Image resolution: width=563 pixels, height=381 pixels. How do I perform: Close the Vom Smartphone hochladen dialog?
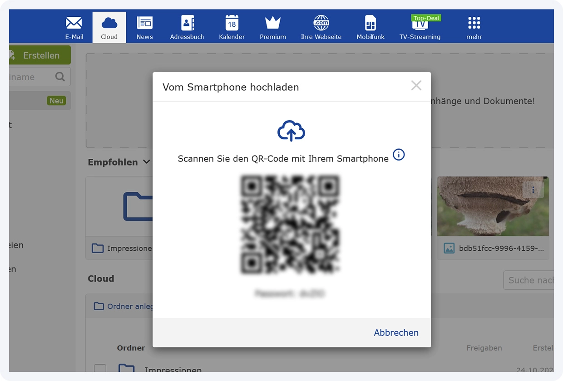click(x=416, y=85)
